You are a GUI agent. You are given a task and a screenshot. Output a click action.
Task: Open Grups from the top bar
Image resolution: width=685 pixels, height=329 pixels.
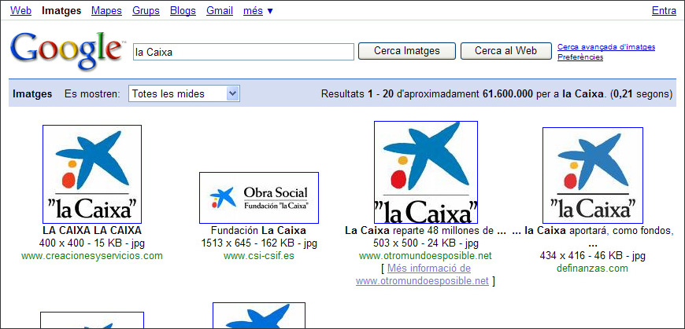point(146,10)
